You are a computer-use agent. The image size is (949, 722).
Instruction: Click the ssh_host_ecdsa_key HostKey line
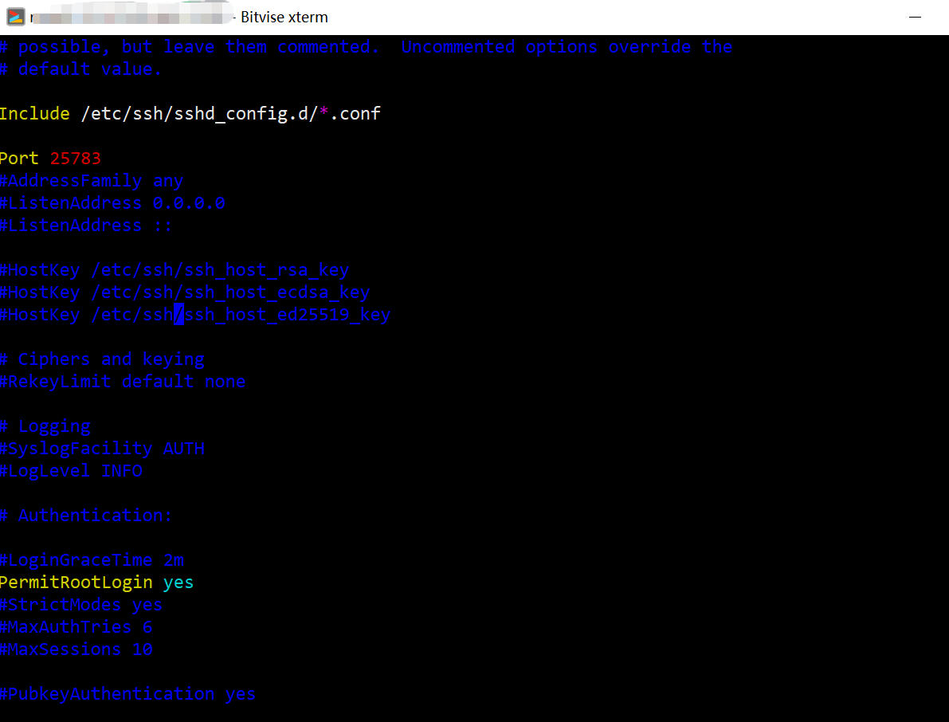click(185, 292)
